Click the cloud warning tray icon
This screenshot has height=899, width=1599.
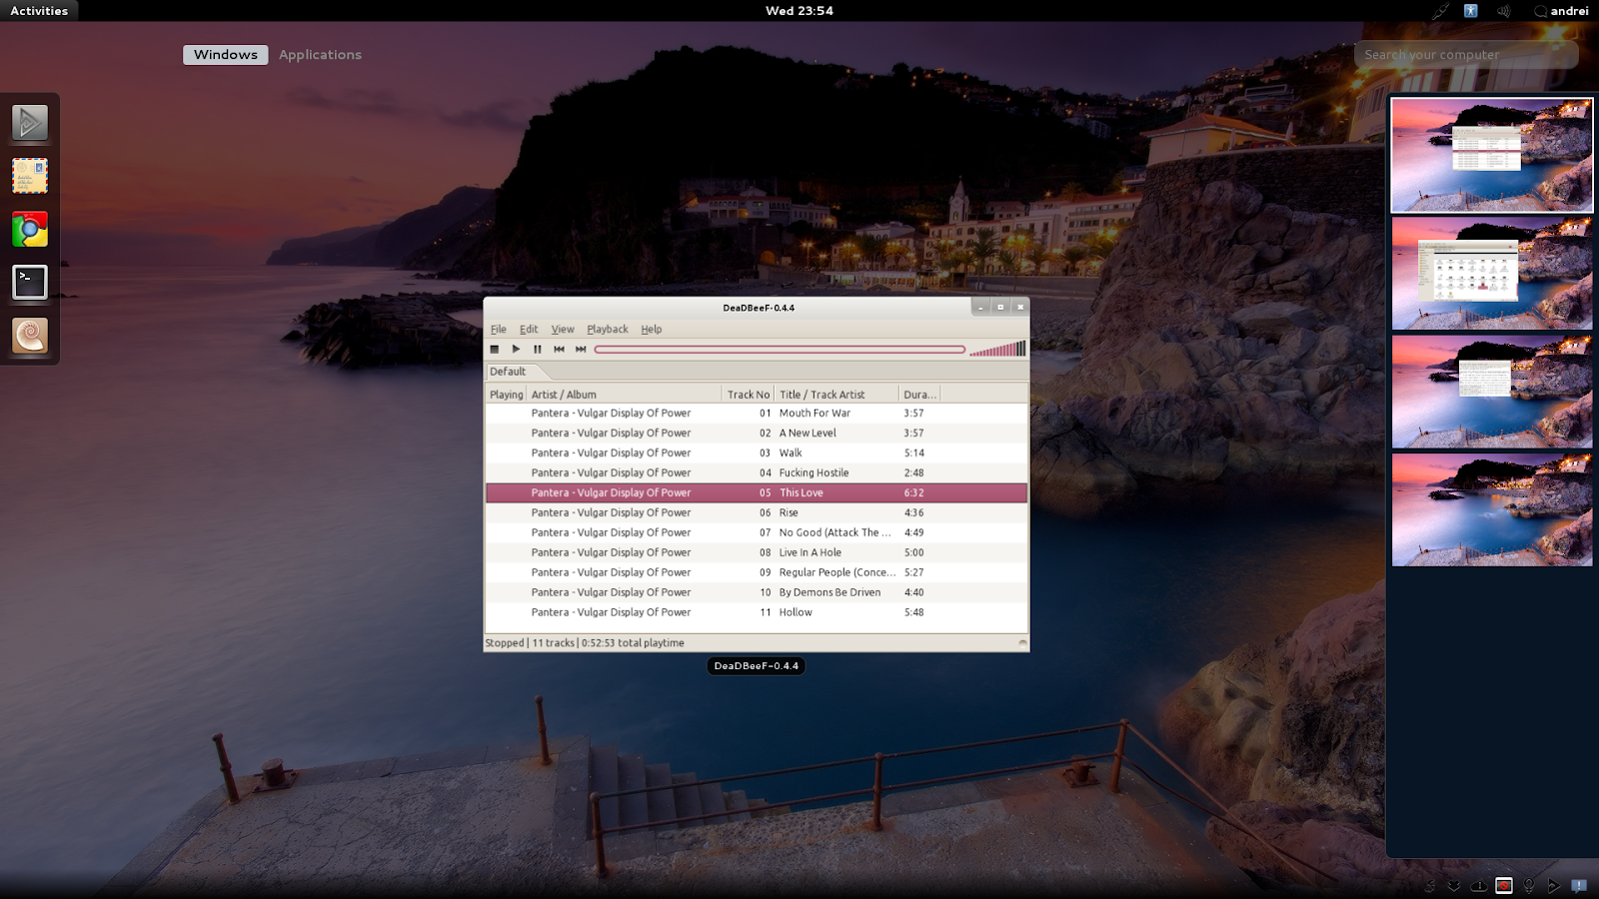(x=1479, y=886)
